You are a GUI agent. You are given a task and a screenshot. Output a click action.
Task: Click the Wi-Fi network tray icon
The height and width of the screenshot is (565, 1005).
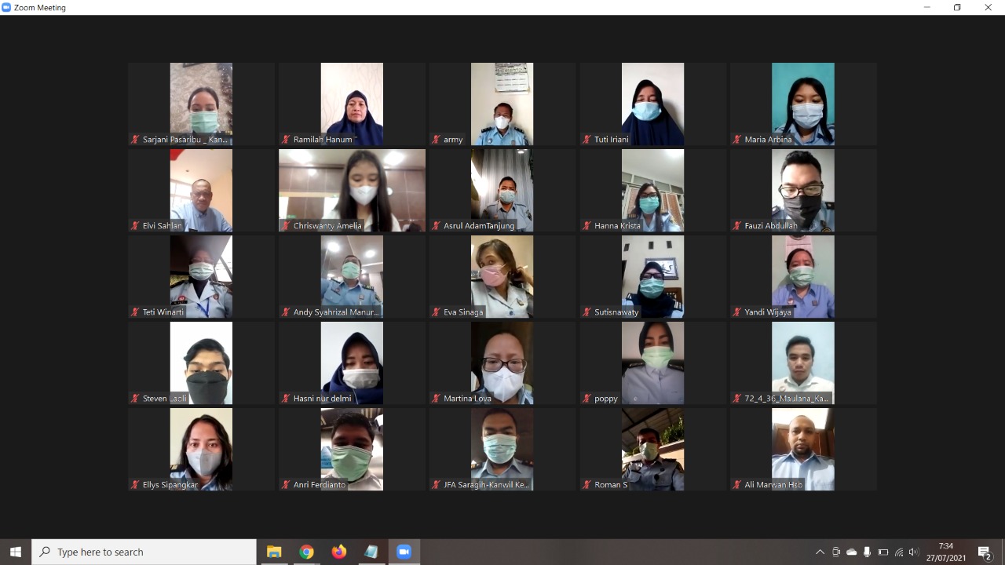click(x=898, y=552)
